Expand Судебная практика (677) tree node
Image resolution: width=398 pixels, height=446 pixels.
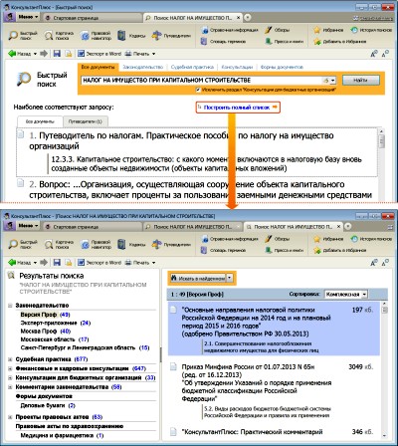coord(10,359)
